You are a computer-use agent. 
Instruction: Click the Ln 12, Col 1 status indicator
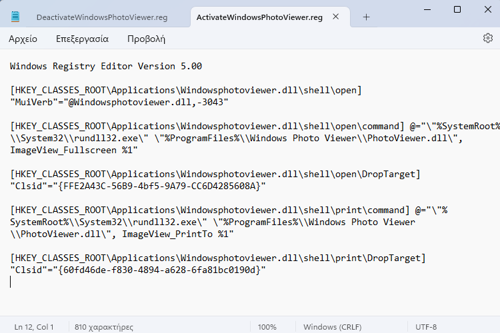[x=34, y=327]
